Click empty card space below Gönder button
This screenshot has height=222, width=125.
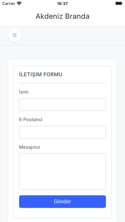click(x=62, y=213)
